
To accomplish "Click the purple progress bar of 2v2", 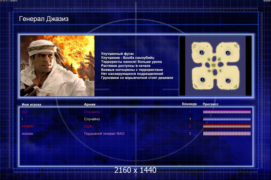I will 227,112.
